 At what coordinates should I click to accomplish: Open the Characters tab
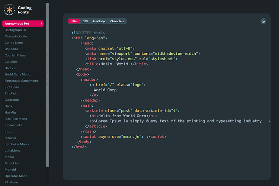[117, 21]
